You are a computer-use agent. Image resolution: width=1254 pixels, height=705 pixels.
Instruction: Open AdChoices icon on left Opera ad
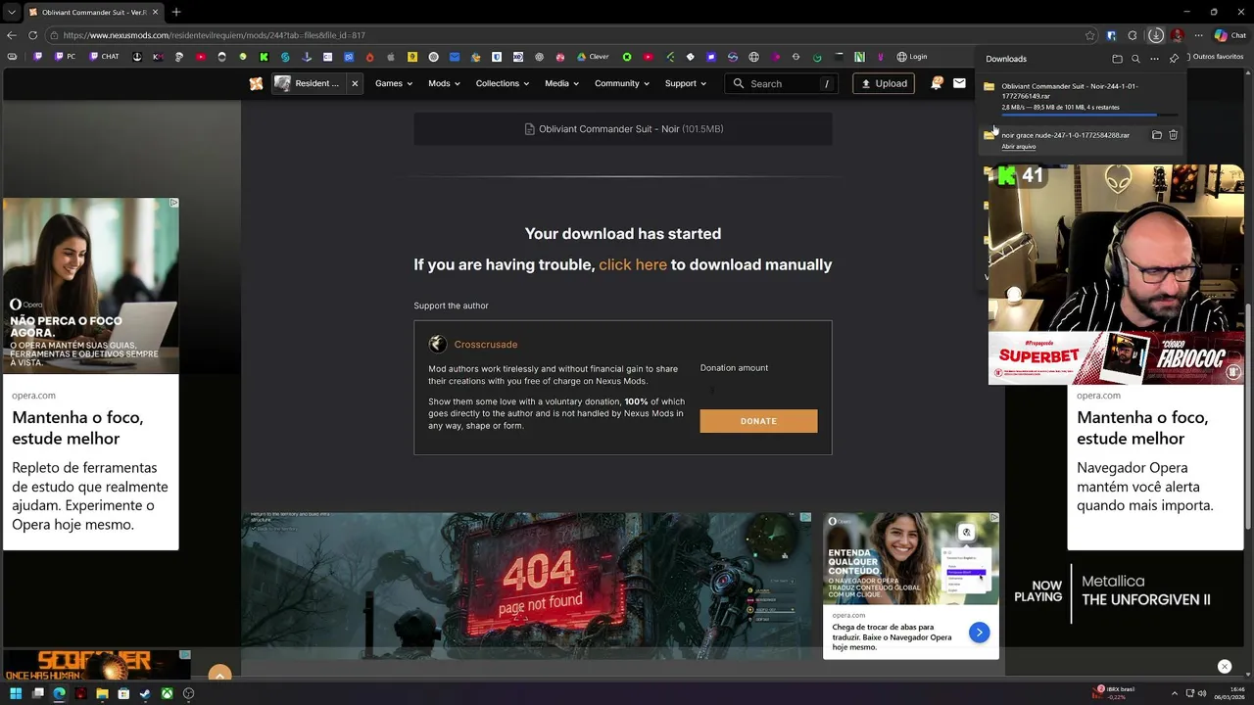coord(173,204)
